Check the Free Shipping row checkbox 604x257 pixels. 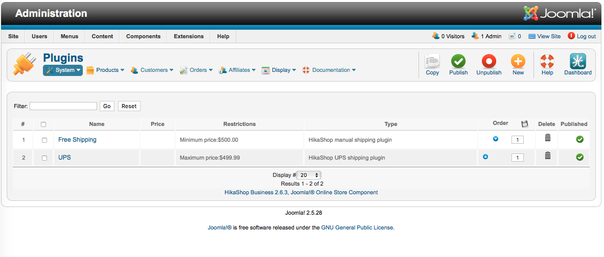44,140
